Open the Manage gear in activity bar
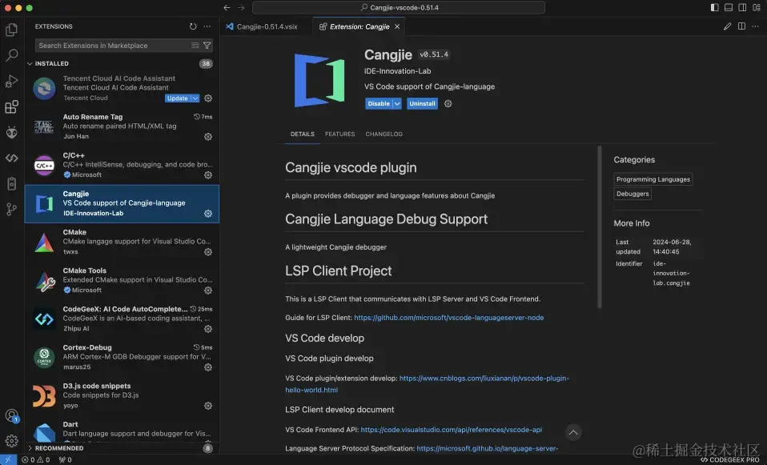Screen dimensions: 767x465 point(12,440)
